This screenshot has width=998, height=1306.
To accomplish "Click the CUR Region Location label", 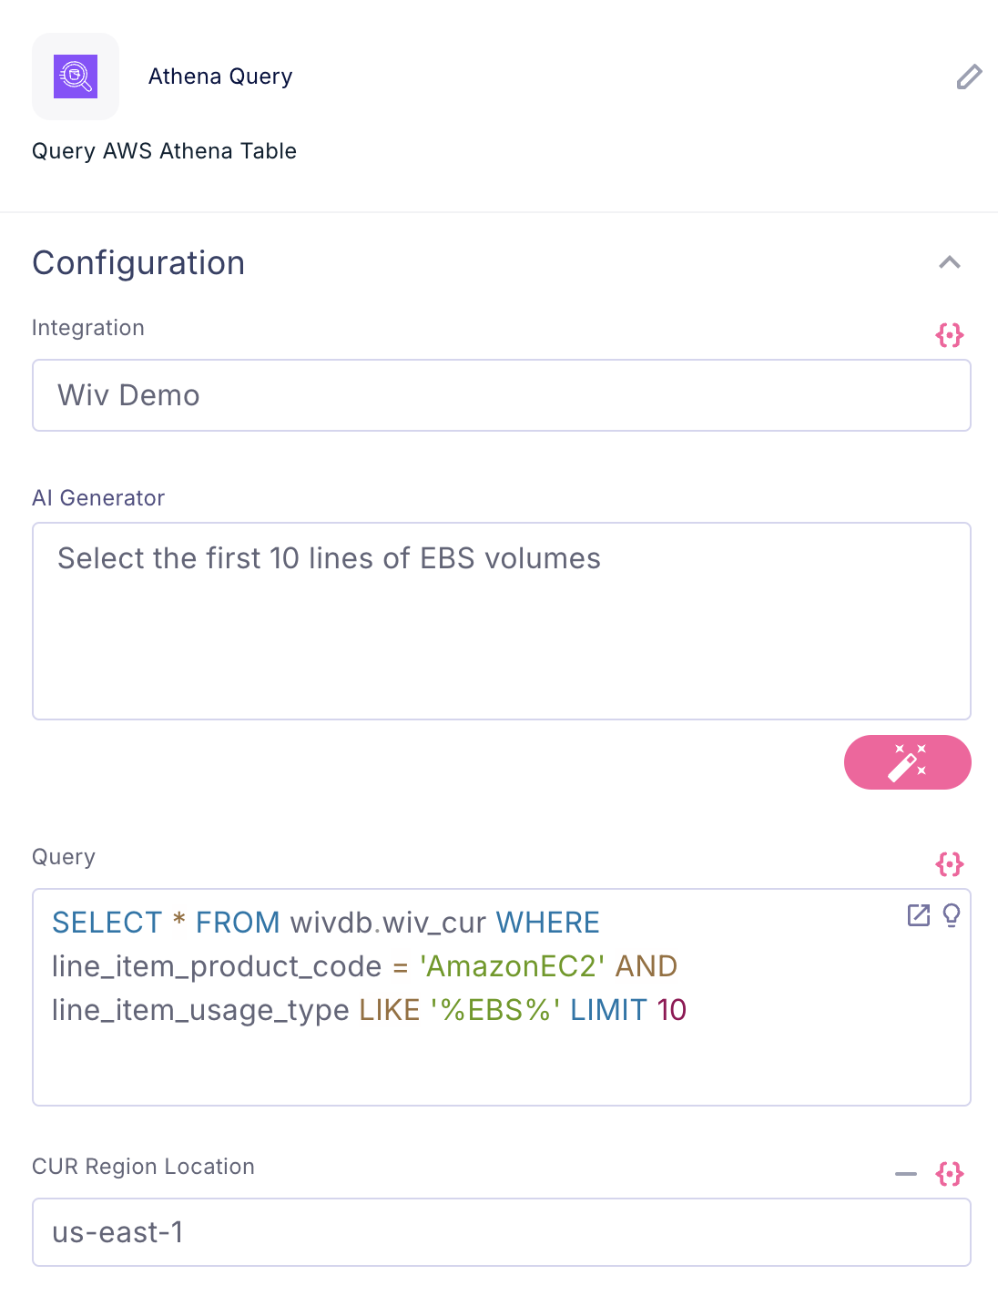I will pos(143,1167).
